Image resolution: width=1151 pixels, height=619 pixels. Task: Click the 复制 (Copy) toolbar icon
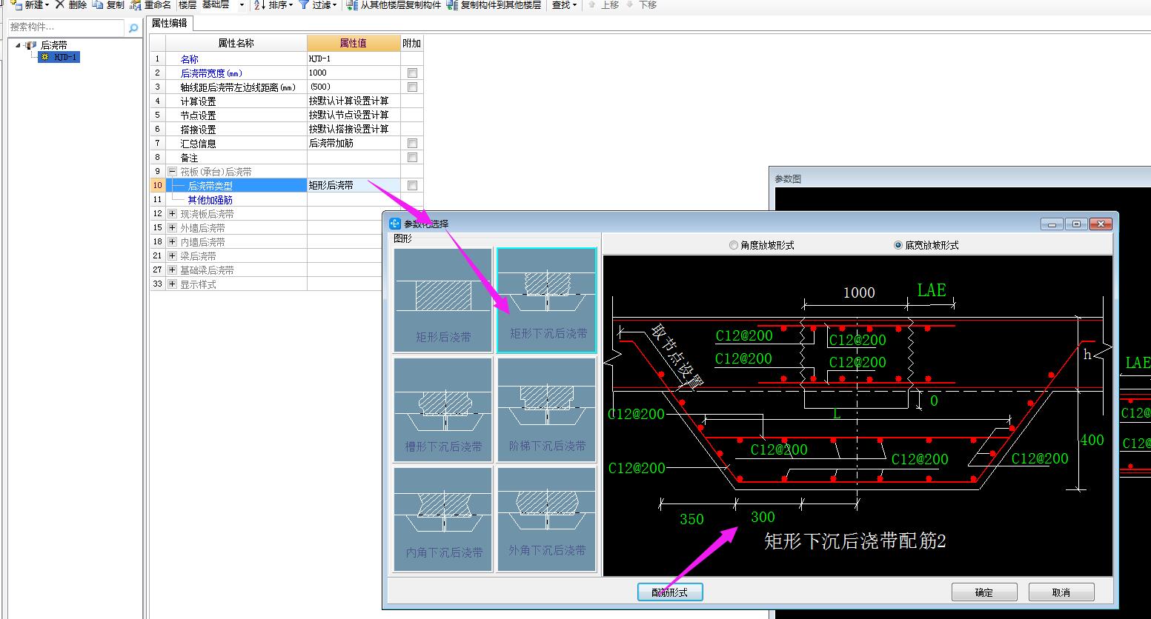click(x=98, y=5)
